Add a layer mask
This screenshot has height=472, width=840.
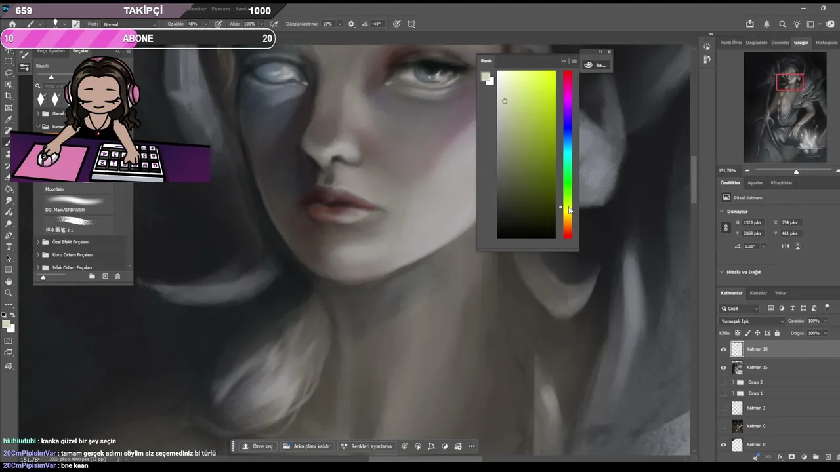[x=791, y=457]
